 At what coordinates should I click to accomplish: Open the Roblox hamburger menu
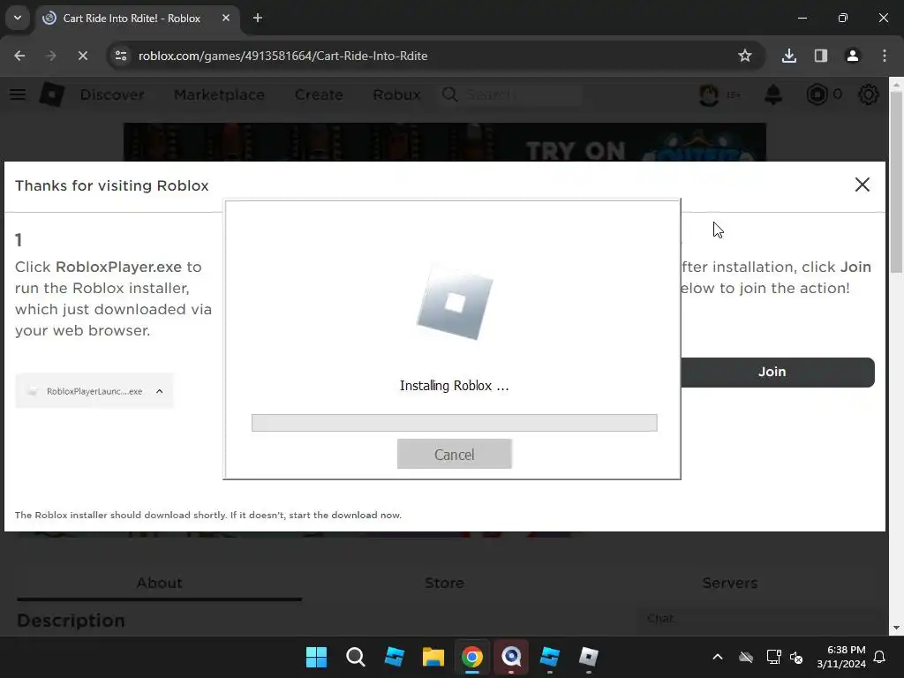18,94
